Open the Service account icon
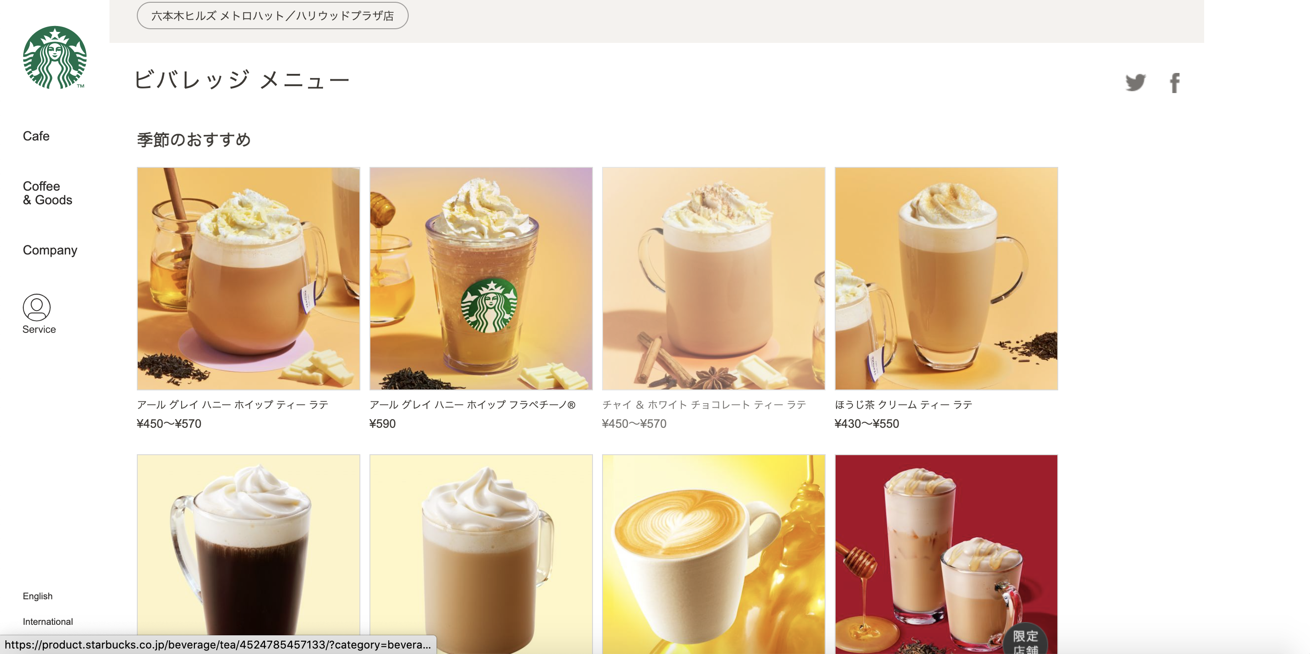The height and width of the screenshot is (654, 1310). coord(36,308)
